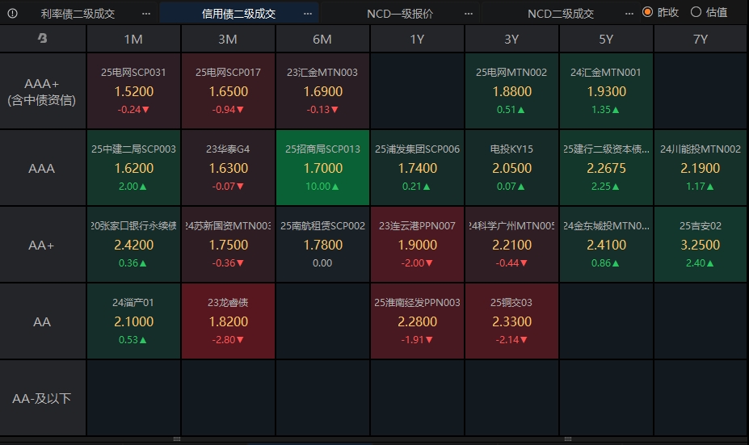Grab the left grip on the horizontal scrollbar
The width and height of the screenshot is (749, 445).
(177, 439)
